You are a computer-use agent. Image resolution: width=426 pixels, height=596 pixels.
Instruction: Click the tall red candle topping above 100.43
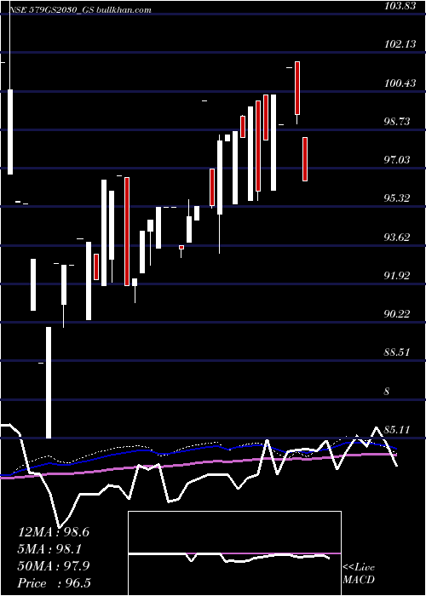[x=297, y=88]
